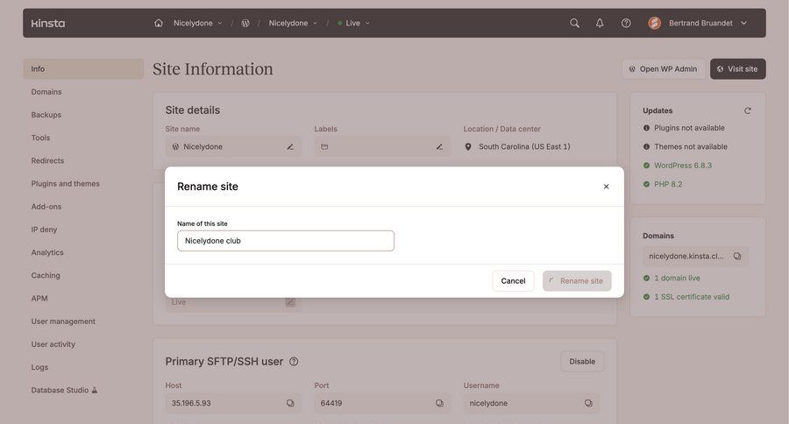Image resolution: width=789 pixels, height=424 pixels.
Task: Refresh the Updates panel
Action: click(x=747, y=110)
